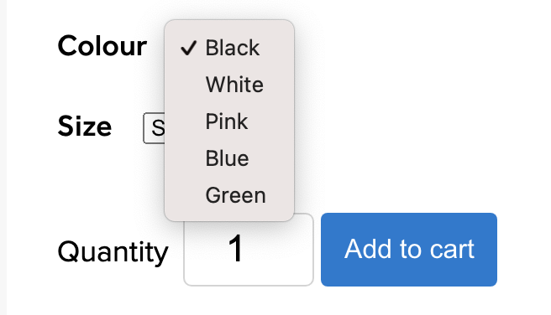Click the number 1 in Quantity box

click(x=235, y=248)
